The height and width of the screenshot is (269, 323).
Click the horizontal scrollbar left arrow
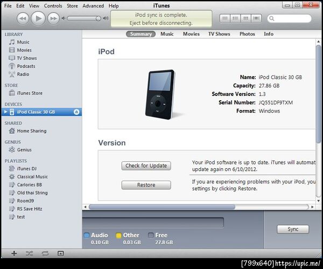85,207
